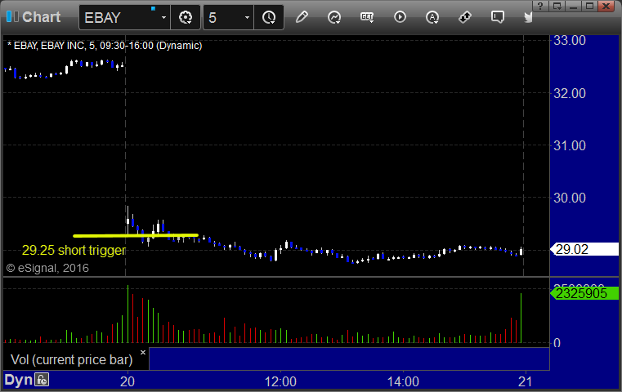This screenshot has height=392, width=622.
Task: Click the 12:00 time axis label
Action: pyautogui.click(x=280, y=381)
